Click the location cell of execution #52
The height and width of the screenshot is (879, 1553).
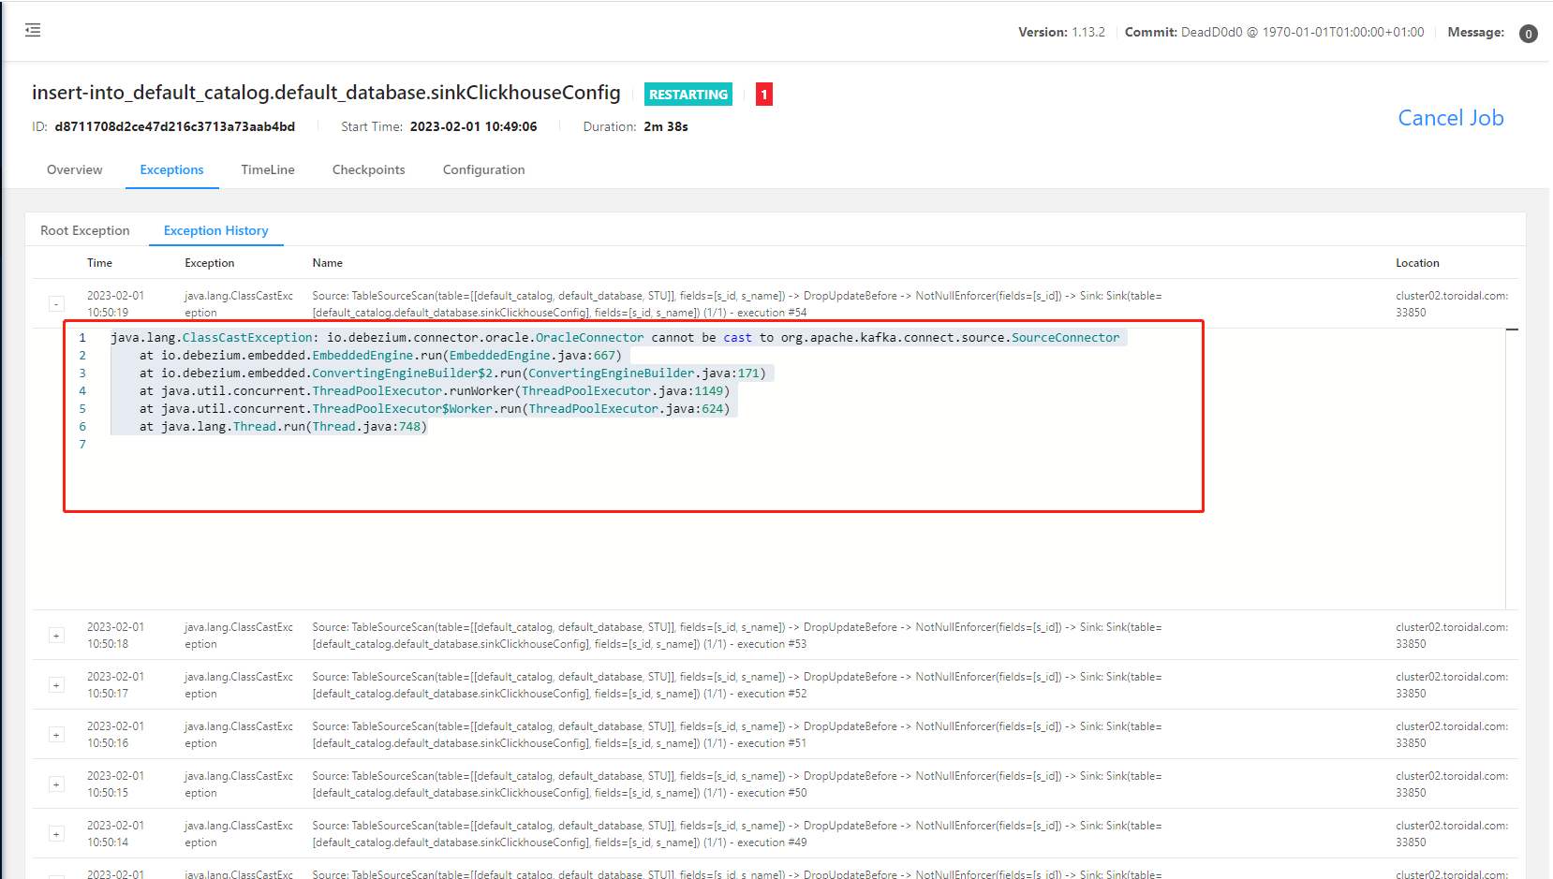pyautogui.click(x=1452, y=685)
